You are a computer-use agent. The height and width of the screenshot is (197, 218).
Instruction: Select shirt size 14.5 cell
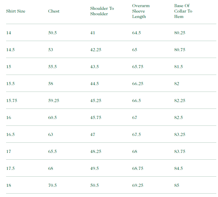(10, 50)
